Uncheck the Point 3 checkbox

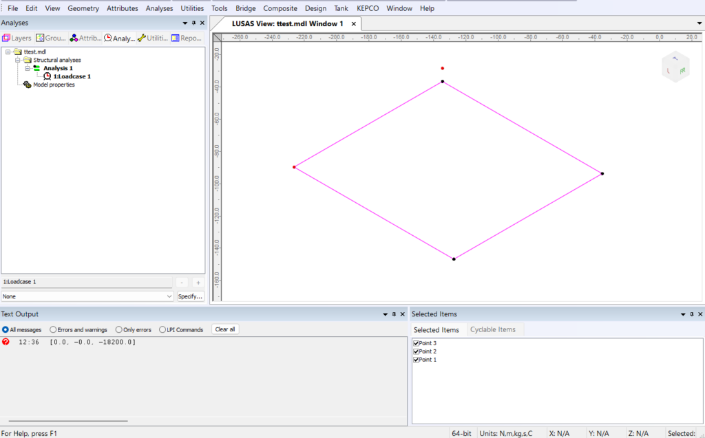pos(416,343)
